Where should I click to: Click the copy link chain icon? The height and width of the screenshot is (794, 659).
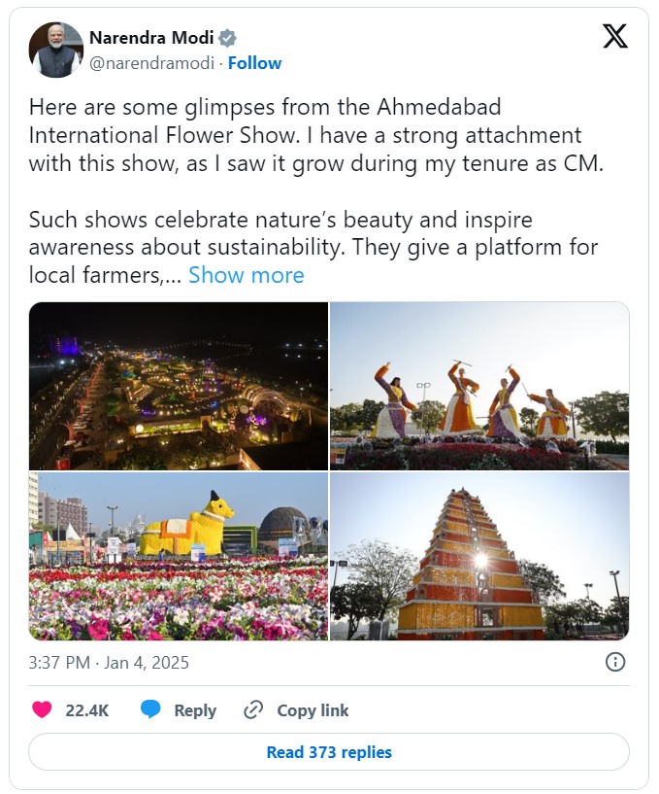253,710
